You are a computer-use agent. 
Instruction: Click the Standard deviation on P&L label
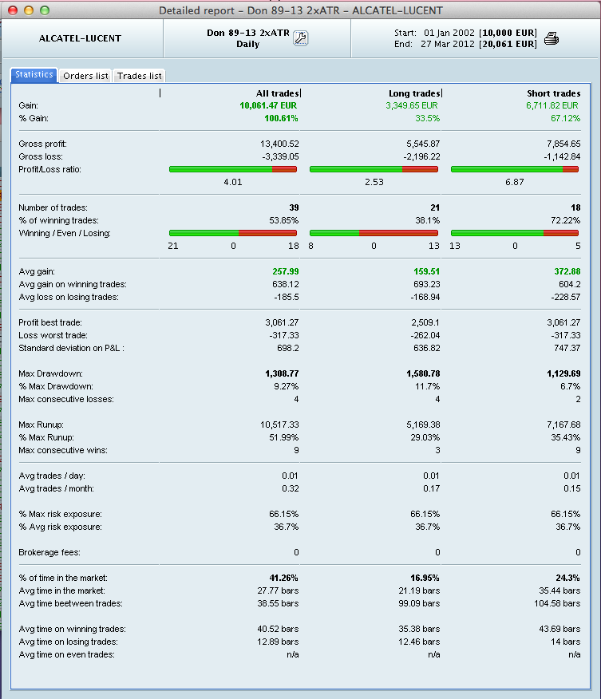click(x=71, y=348)
